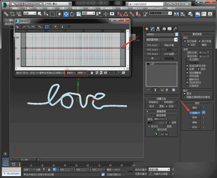
Task: Click the Move Control Point icon in 扭曲变形 dialog
Action: pyautogui.click(x=46, y=26)
